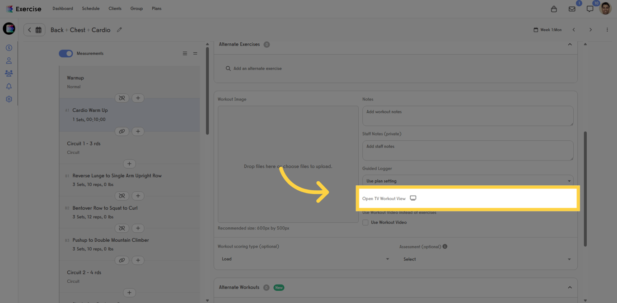Viewport: 617px width, 303px height.
Task: Click the TV monitor icon
Action: [413, 198]
